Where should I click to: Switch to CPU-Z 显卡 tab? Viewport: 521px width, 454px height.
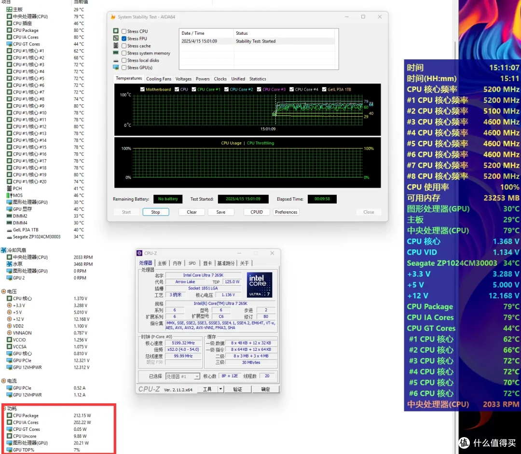click(x=207, y=263)
